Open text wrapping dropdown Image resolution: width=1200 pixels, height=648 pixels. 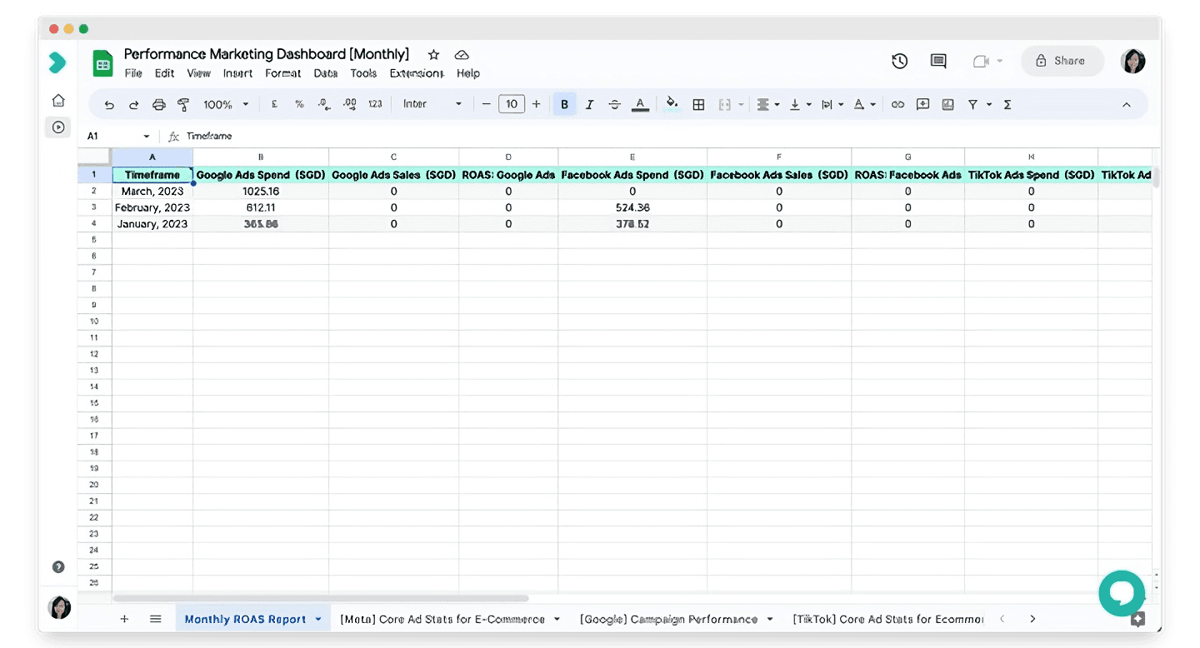(832, 105)
